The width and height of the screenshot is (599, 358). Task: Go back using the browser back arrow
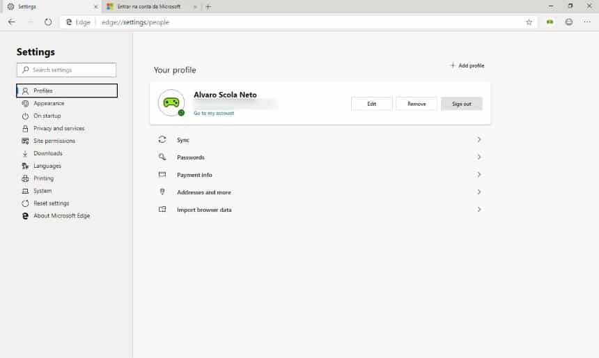click(12, 22)
